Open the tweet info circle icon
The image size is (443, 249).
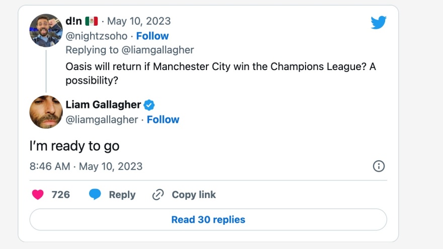tap(378, 166)
